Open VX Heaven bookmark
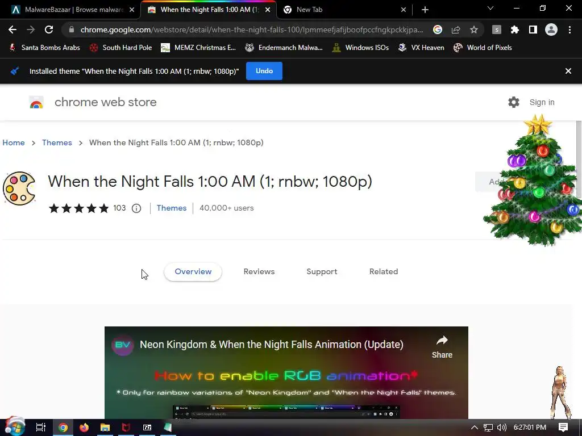 [421, 48]
